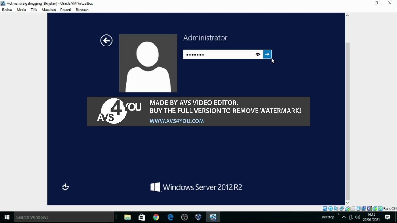Click the safely remove USB tray icon
Viewport: 397px width, 223px height.
(x=351, y=217)
